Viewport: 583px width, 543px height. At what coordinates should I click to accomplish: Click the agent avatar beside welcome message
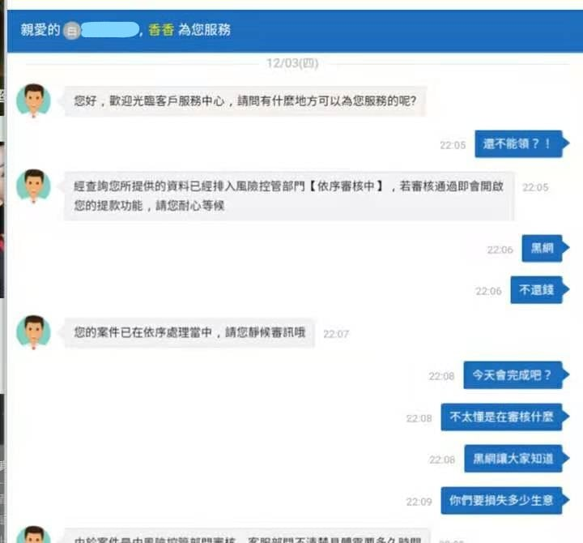tap(33, 100)
